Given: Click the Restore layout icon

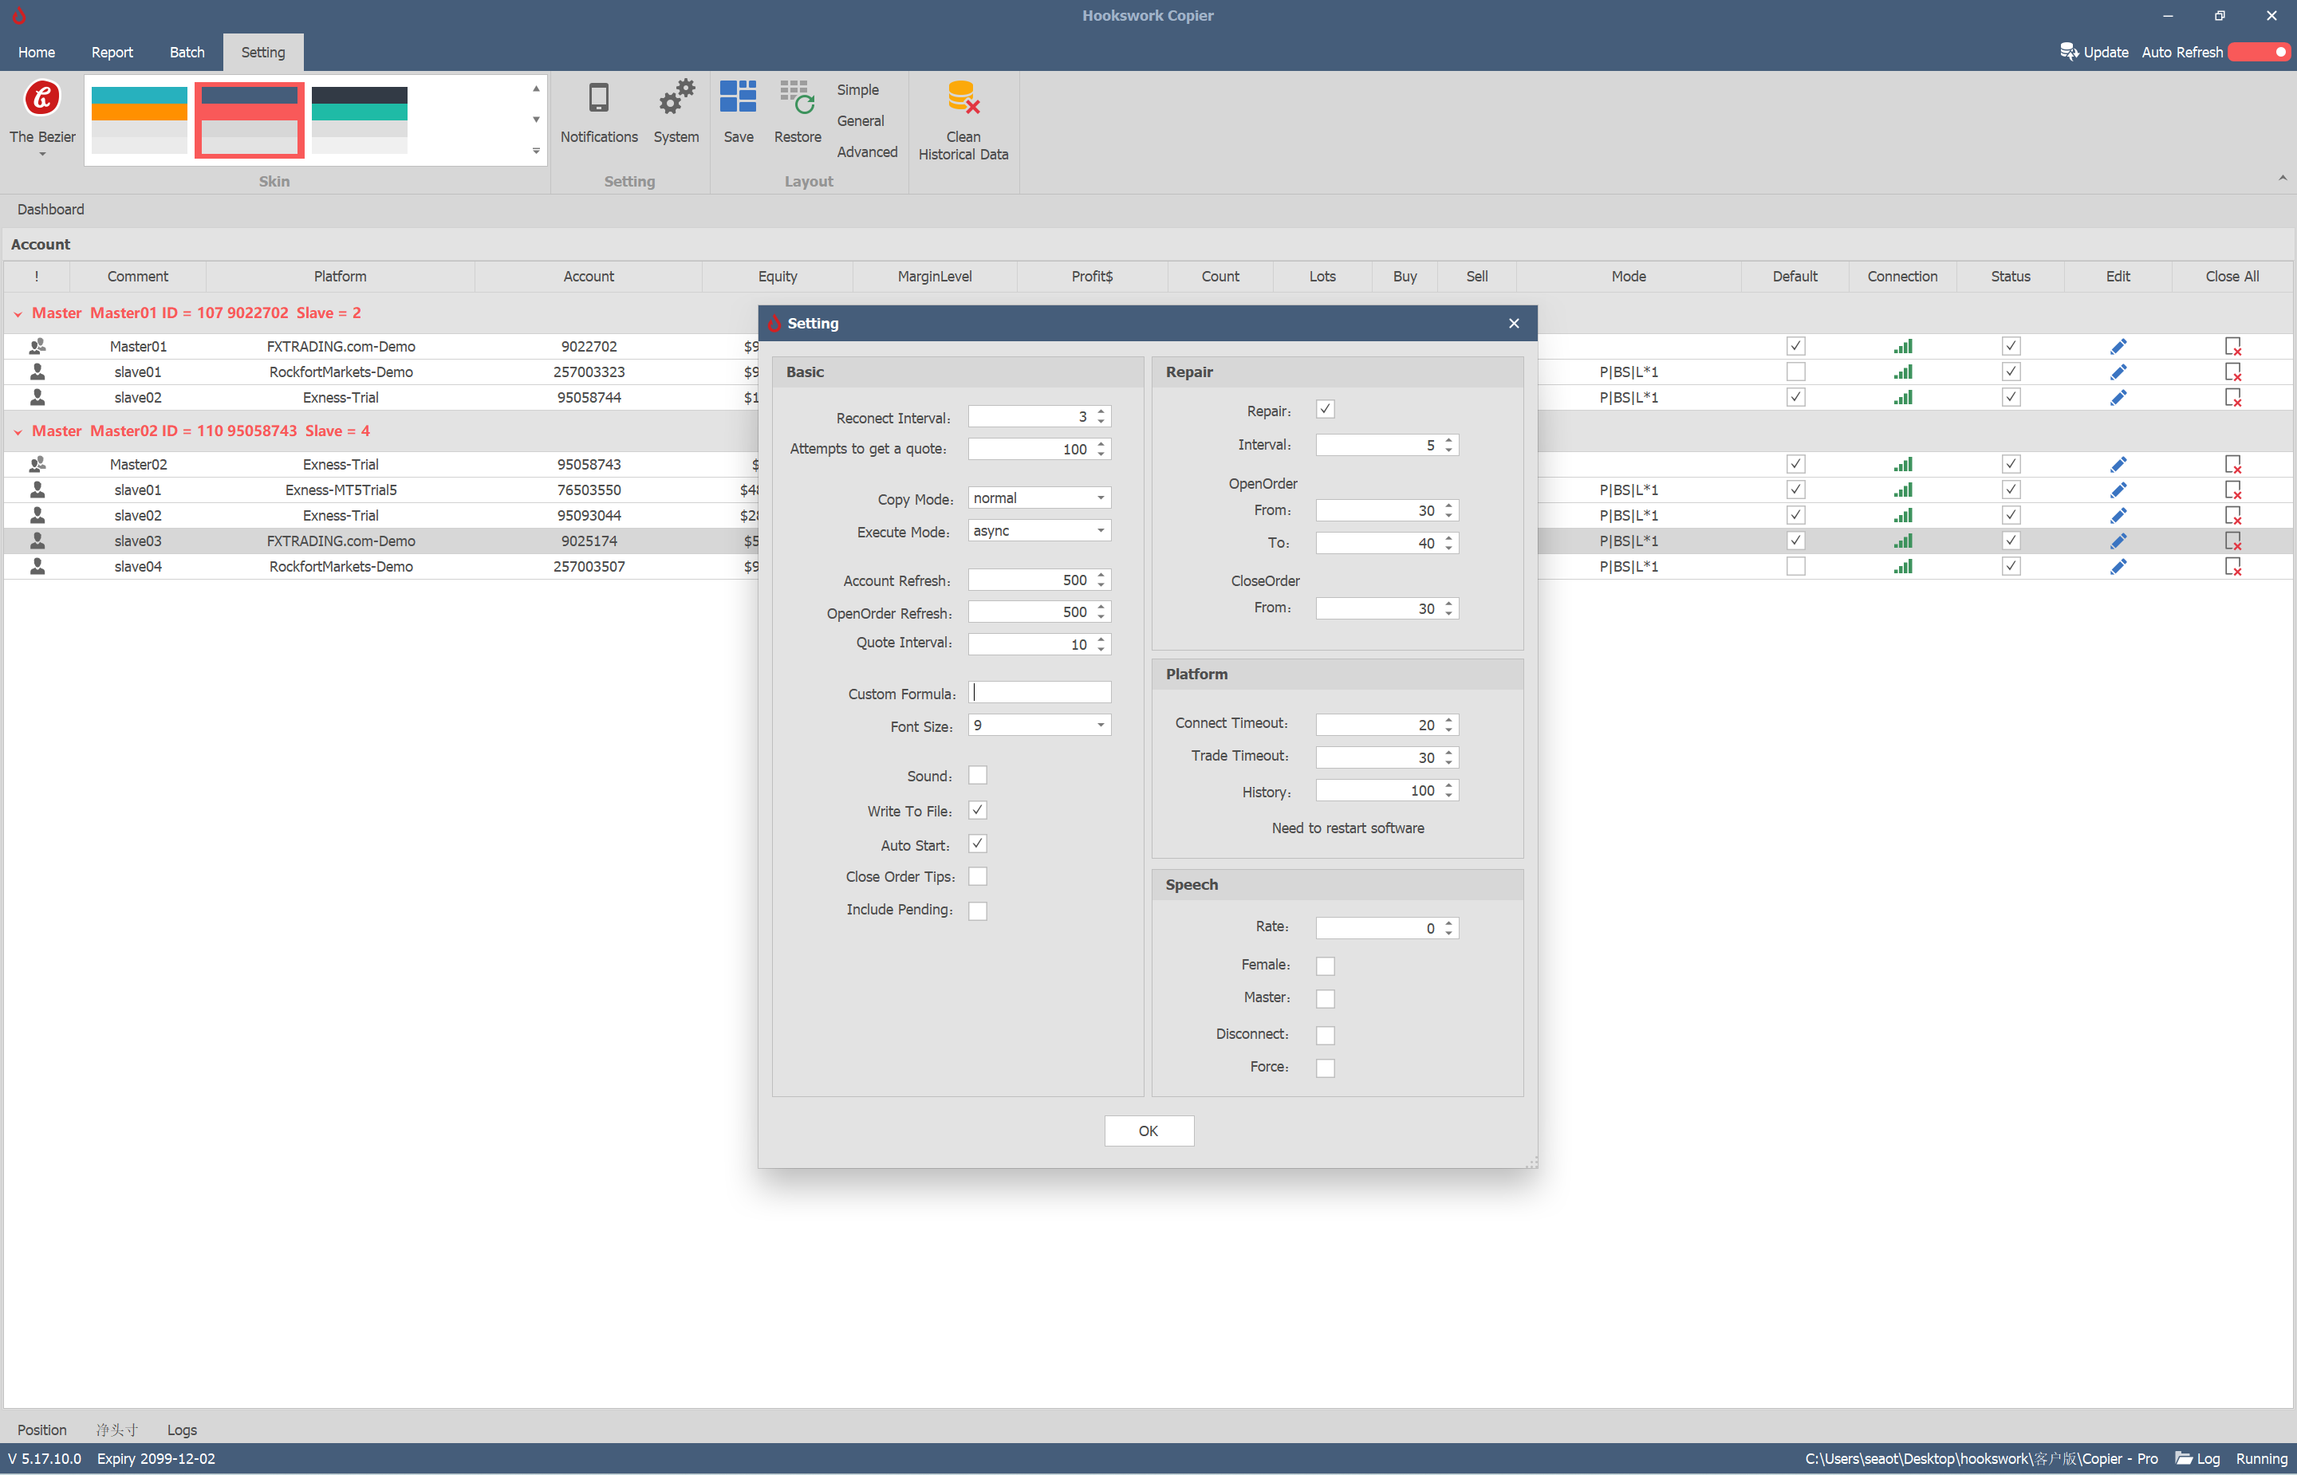Looking at the screenshot, I should pyautogui.click(x=797, y=98).
